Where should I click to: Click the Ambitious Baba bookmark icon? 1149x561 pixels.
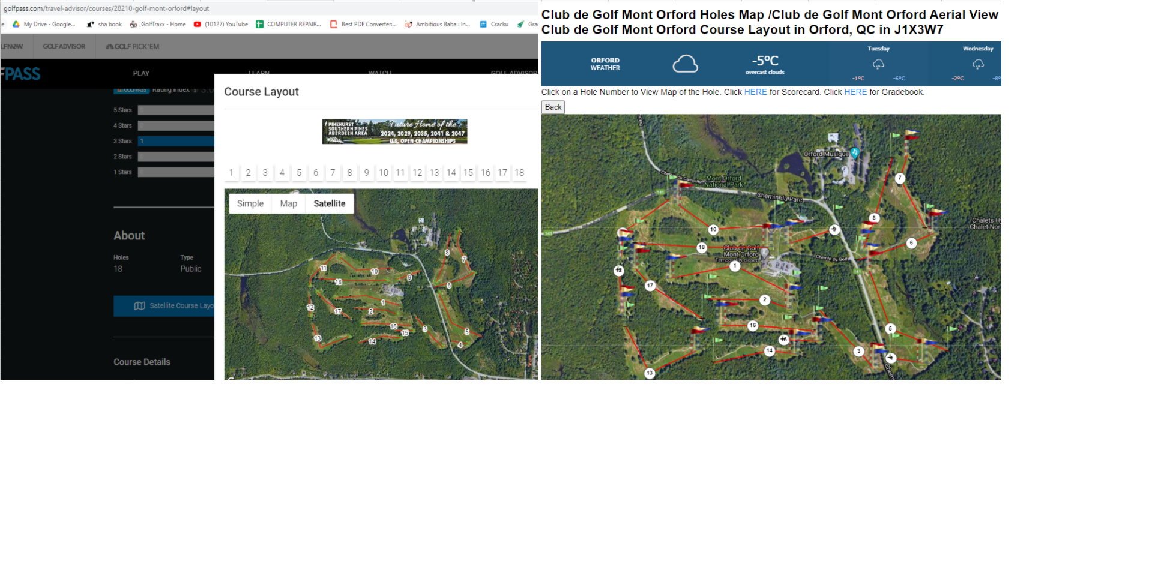(x=408, y=25)
